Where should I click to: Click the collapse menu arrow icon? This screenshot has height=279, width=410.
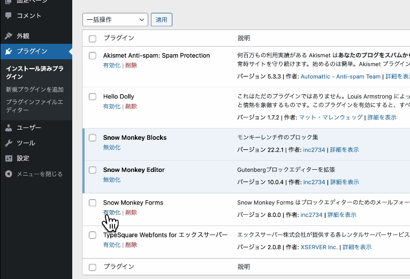(9, 174)
